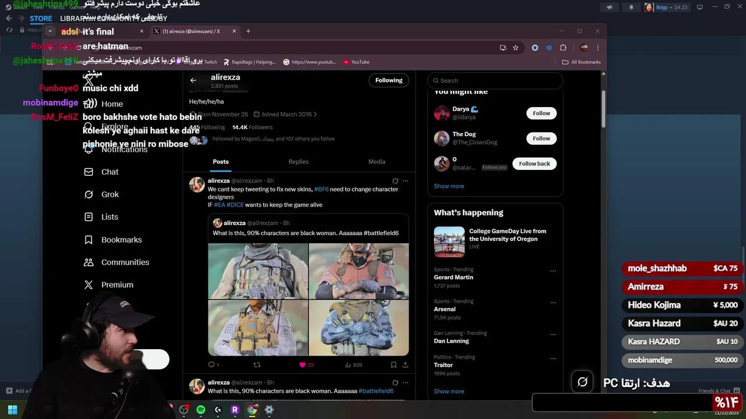Open Lists in the X sidebar
Image resolution: width=746 pixels, height=419 pixels.
(101, 216)
